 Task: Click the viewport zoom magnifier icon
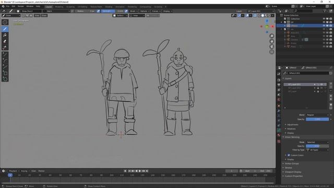[x=271, y=36]
